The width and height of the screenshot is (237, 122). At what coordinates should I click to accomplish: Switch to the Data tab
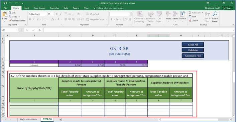point(66,8)
